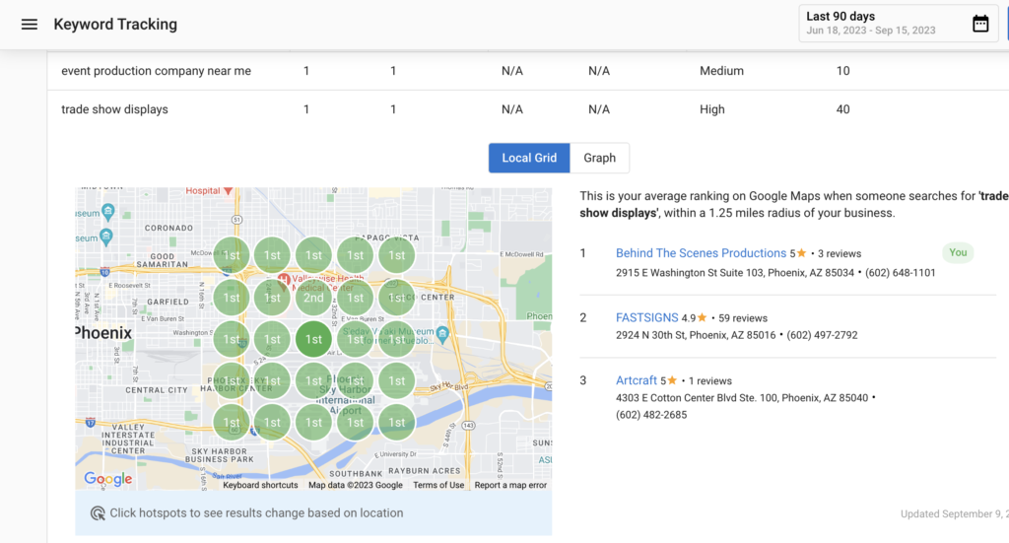Click the 2924 N 30th St address

pyautogui.click(x=696, y=335)
